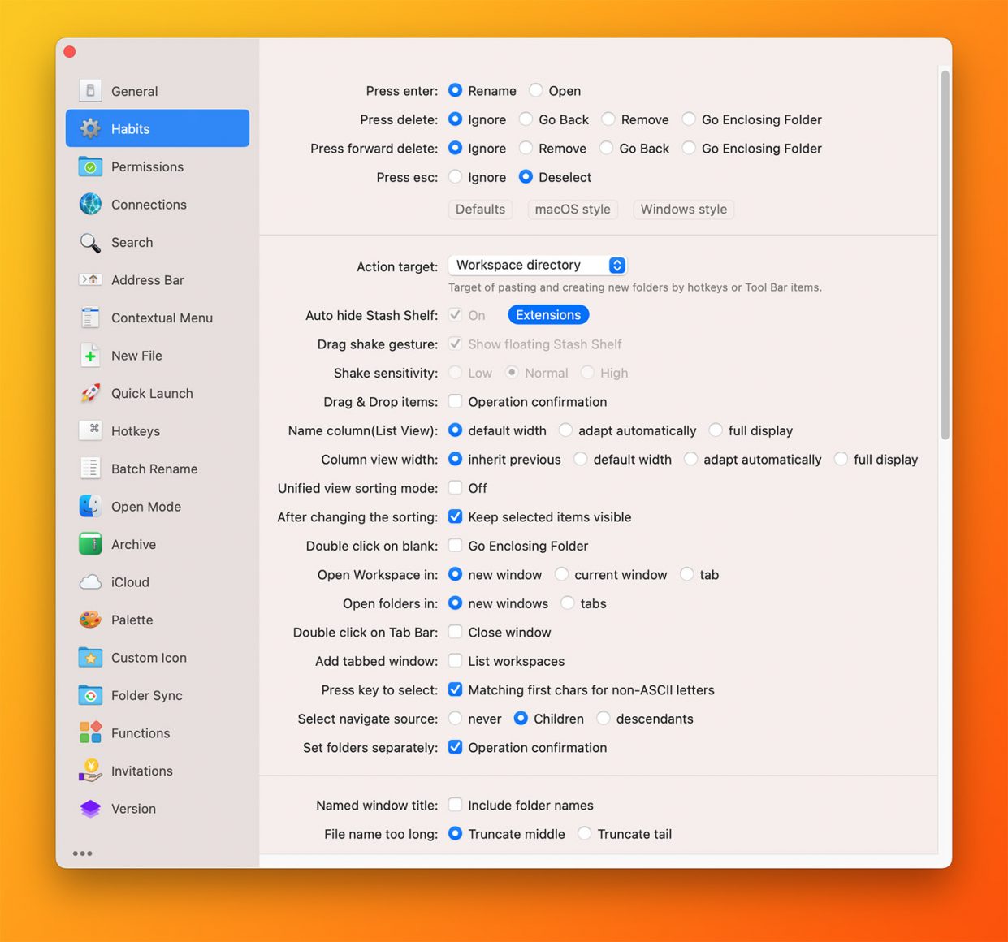The image size is (1008, 942).
Task: Open the Search magnifying glass icon
Action: [x=90, y=242]
